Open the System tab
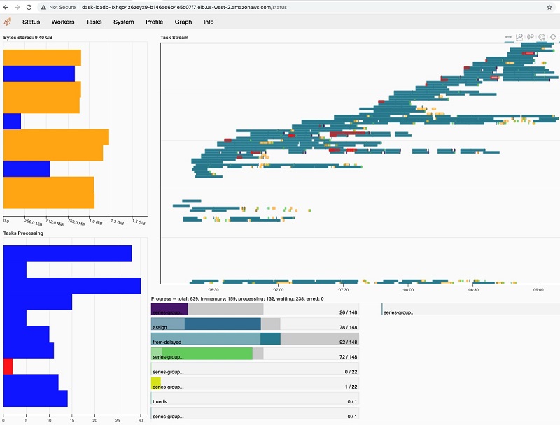The width and height of the screenshot is (560, 425). point(124,22)
